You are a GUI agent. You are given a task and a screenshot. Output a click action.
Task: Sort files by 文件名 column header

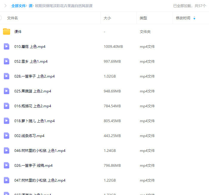click(13, 18)
